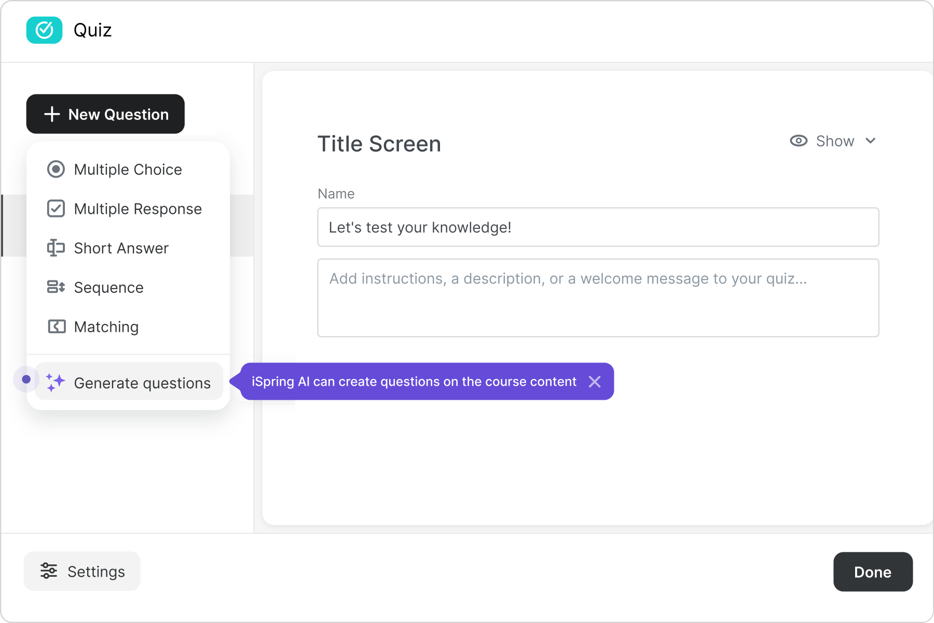Toggle the Title Screen eye visibility icon
The image size is (934, 623).
799,141
